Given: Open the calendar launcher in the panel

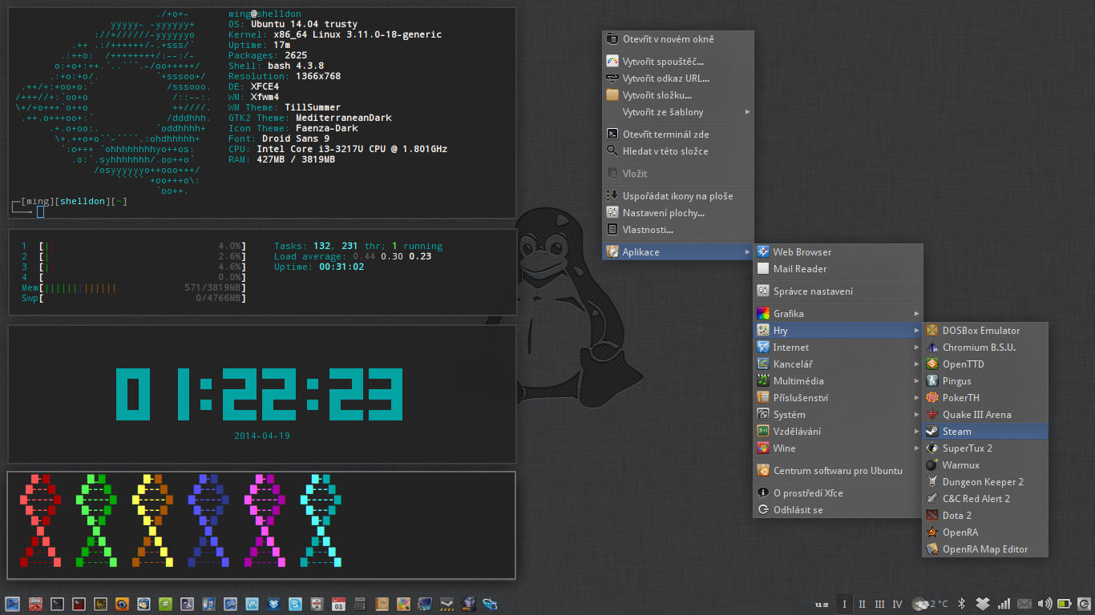Looking at the screenshot, I should point(338,604).
